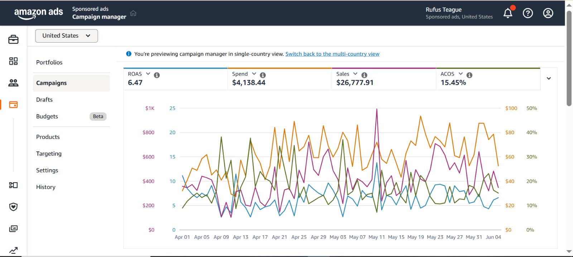Click the people audience icon in sidebar

pos(13,83)
